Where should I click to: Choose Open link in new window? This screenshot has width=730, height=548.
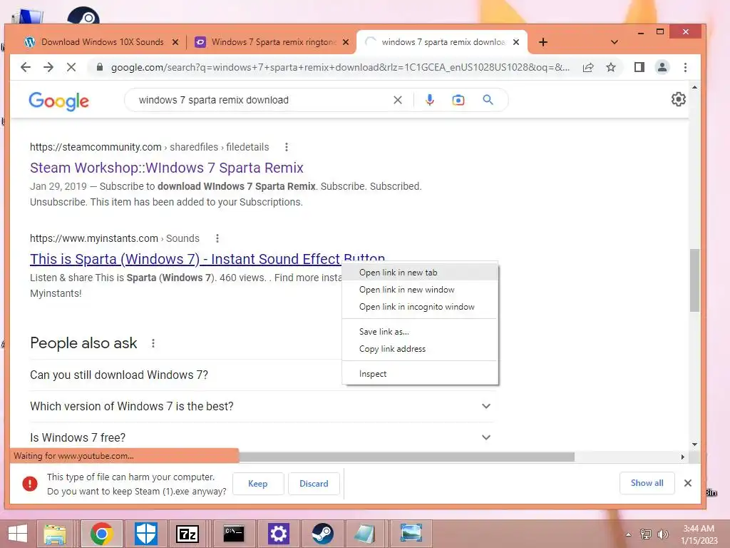(x=420, y=290)
